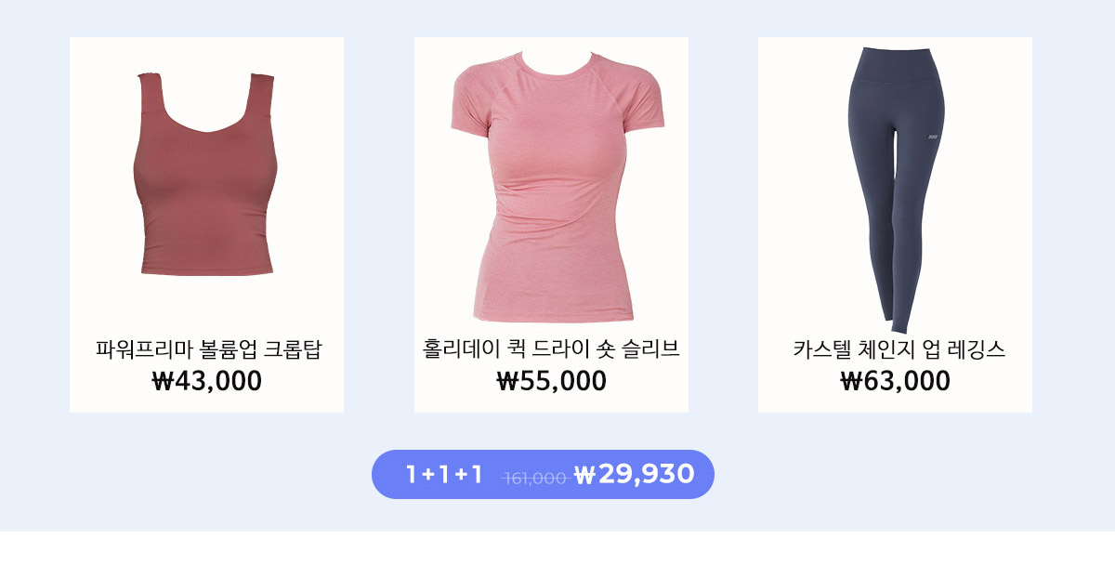Select the ₩55,000 price label
This screenshot has height=565, width=1115.
click(551, 381)
